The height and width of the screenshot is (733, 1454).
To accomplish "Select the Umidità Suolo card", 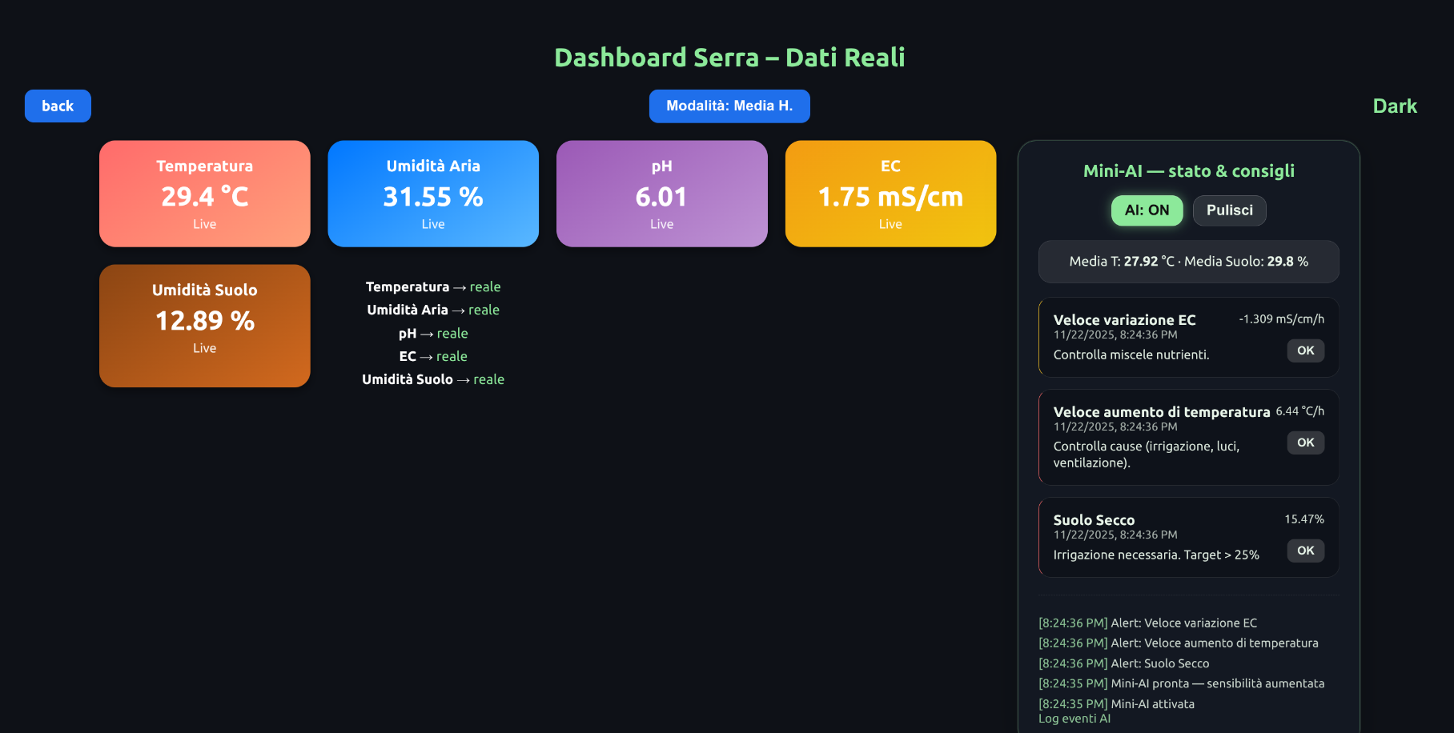I will (x=204, y=325).
